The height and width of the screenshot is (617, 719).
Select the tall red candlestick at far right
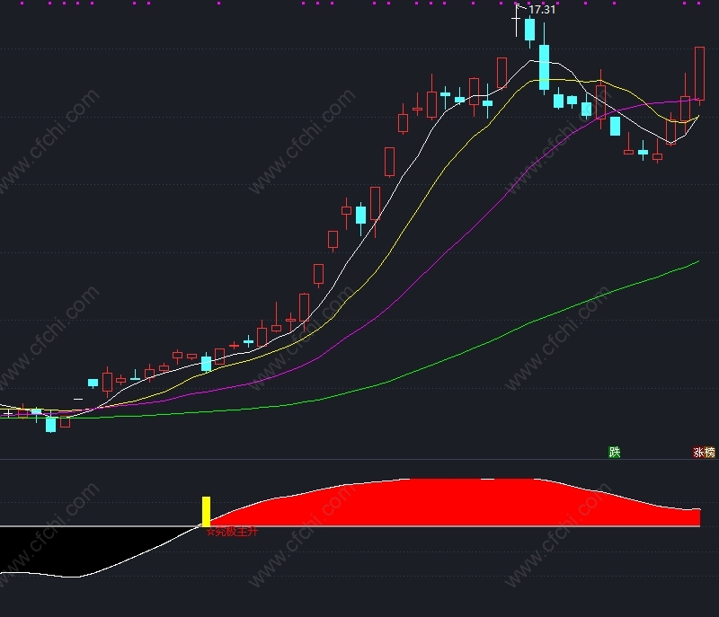tap(699, 74)
